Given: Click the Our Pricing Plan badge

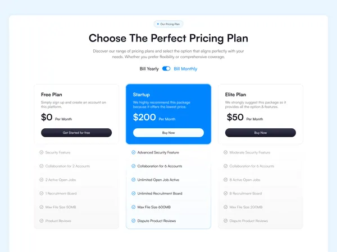Looking at the screenshot, I should point(168,24).
